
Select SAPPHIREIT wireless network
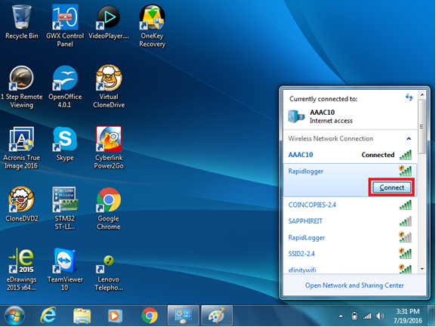[350, 221]
